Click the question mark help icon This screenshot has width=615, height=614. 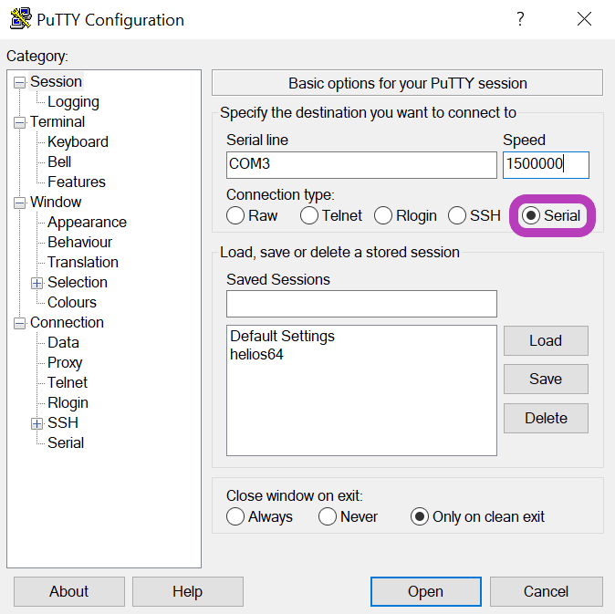click(520, 19)
